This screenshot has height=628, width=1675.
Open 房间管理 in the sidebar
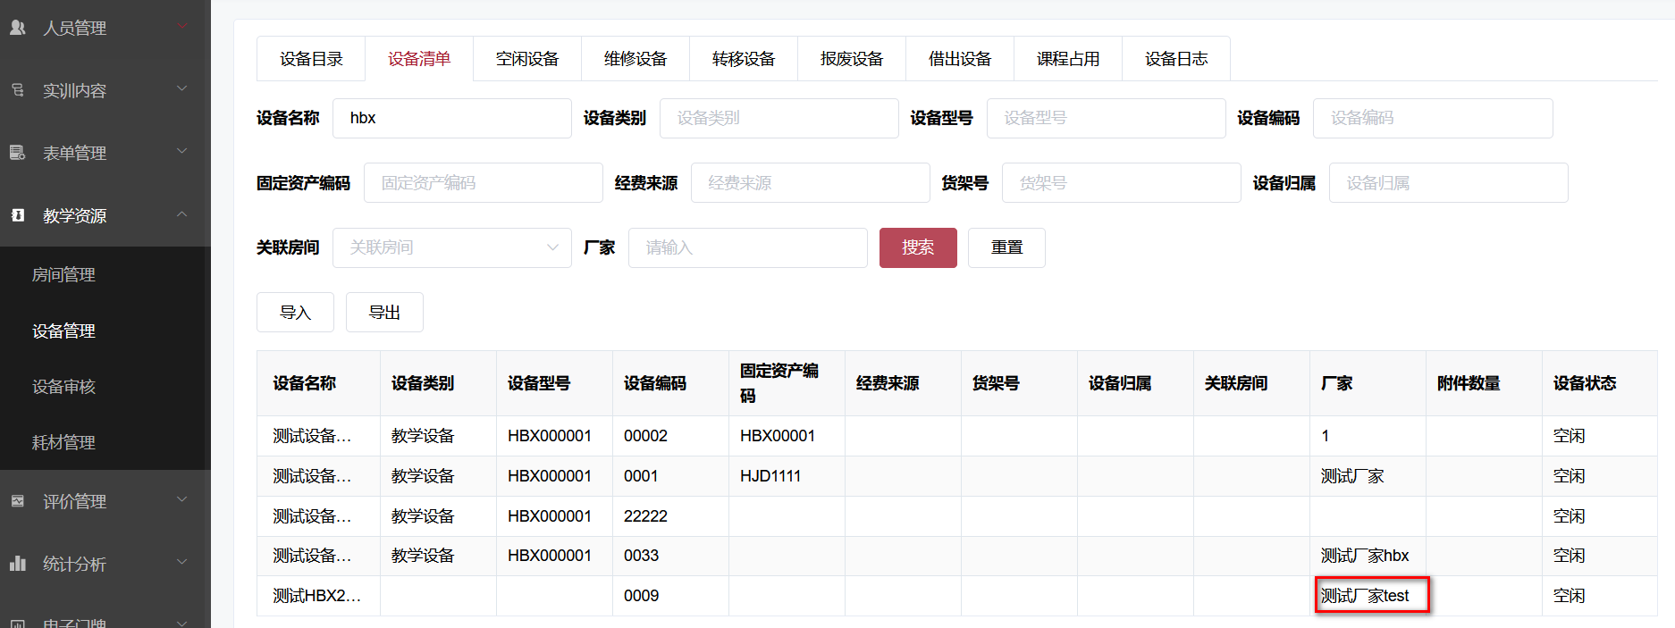click(x=63, y=275)
